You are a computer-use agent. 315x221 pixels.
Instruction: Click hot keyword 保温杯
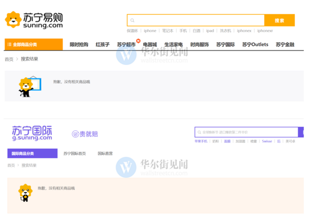tap(132, 31)
